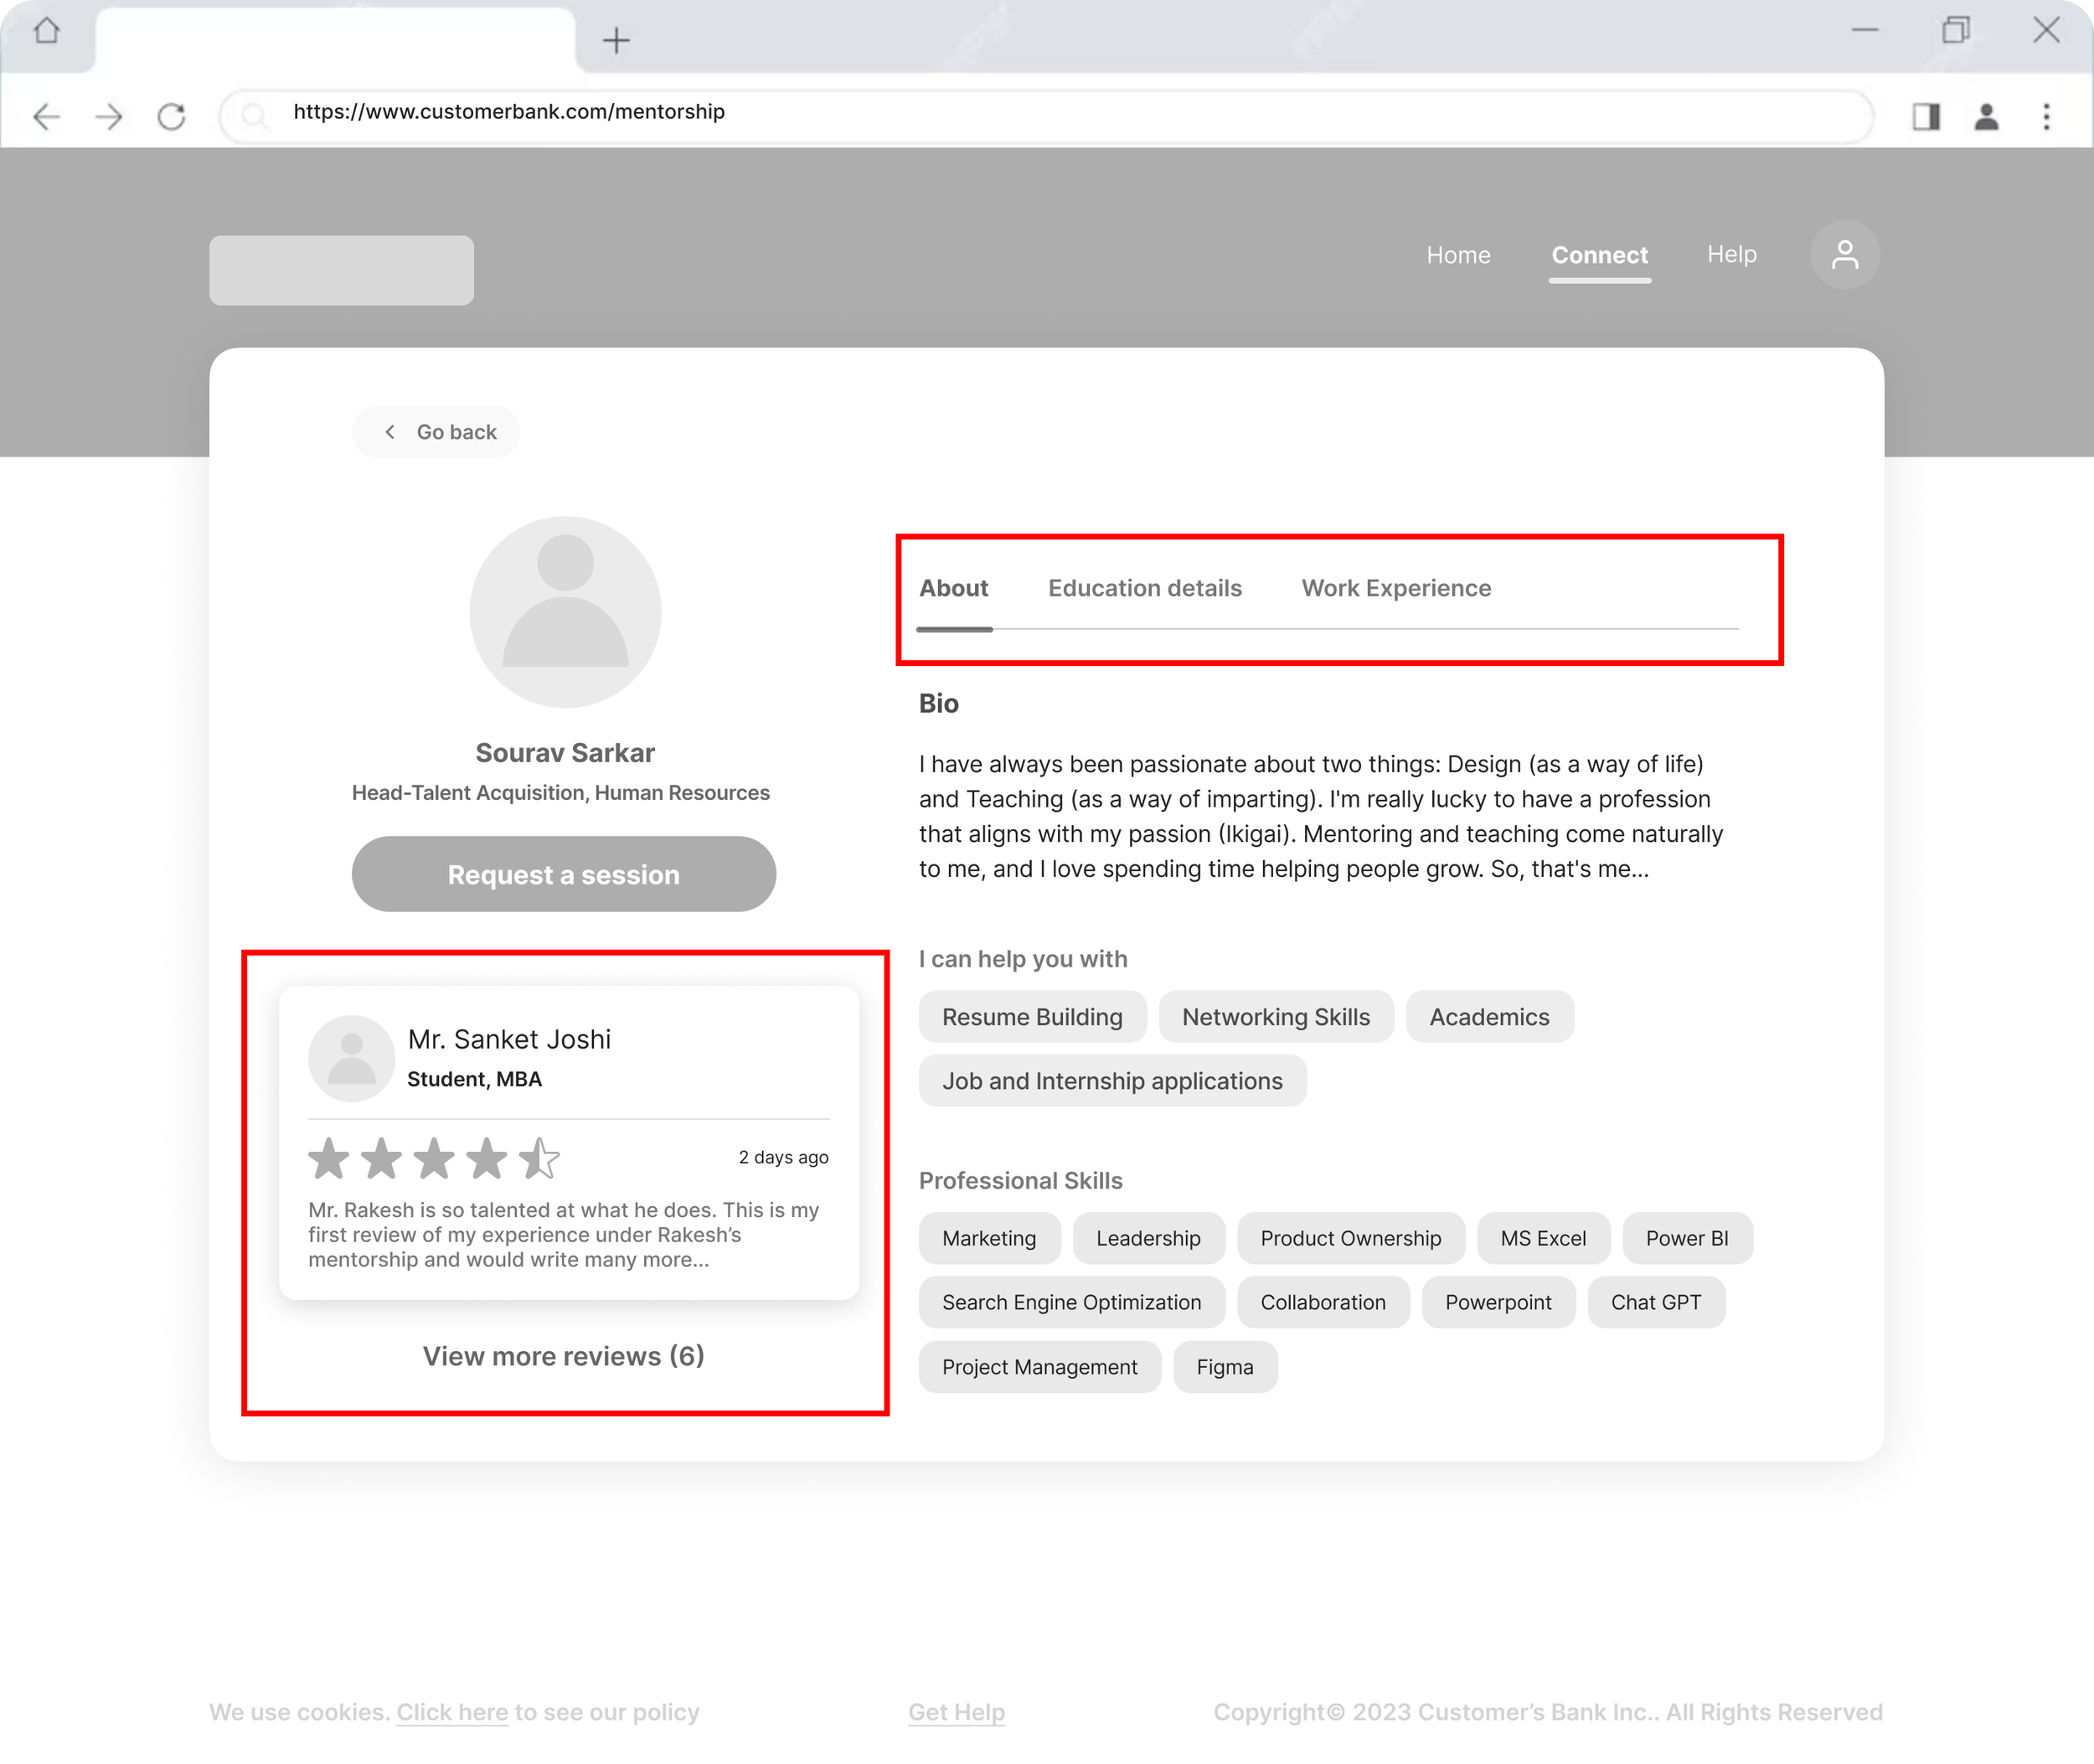Click the star rating in review card

(433, 1158)
